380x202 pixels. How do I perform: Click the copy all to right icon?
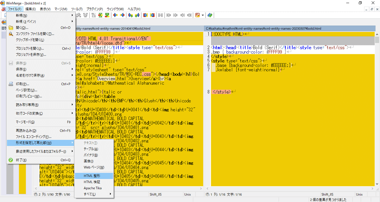tap(145, 15)
